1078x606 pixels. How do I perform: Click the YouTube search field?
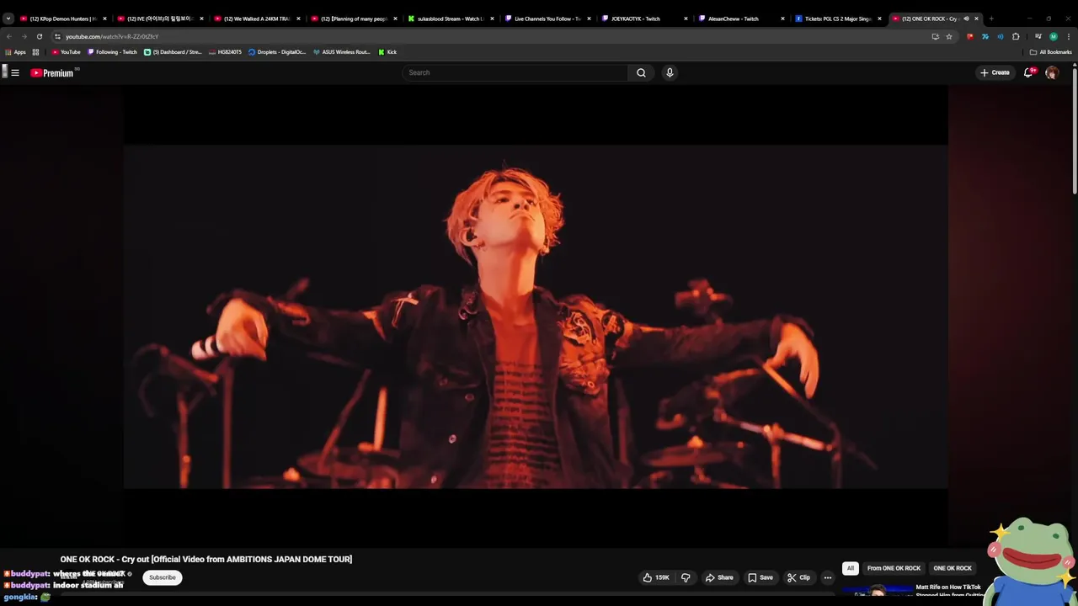coord(515,72)
